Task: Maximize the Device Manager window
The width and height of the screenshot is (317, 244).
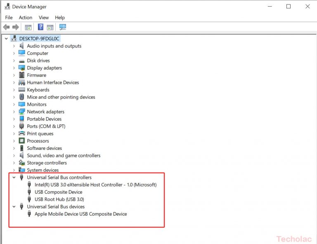Action: point(289,7)
